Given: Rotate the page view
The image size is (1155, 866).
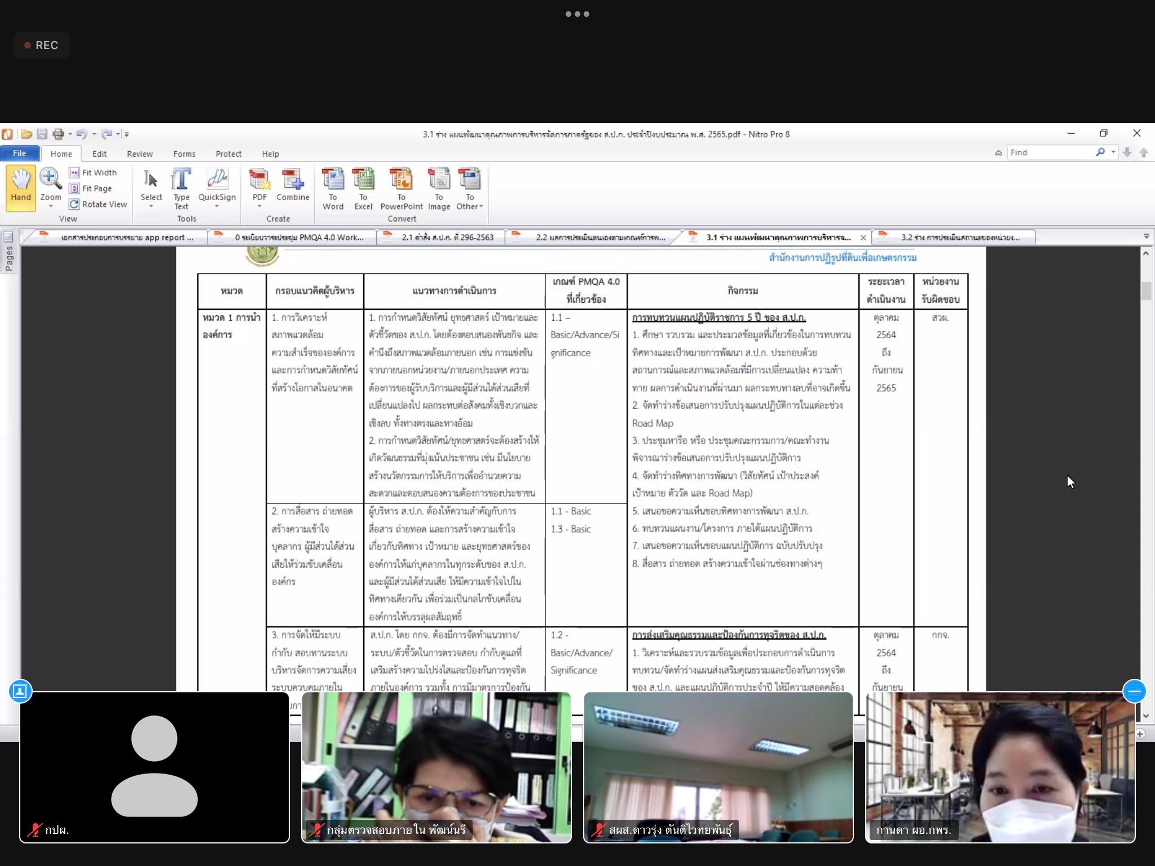Looking at the screenshot, I should [x=98, y=204].
